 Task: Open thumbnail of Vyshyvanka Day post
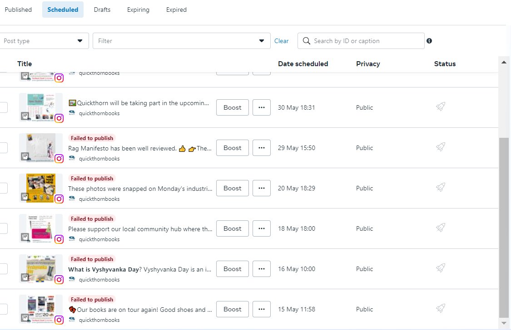[41, 268]
